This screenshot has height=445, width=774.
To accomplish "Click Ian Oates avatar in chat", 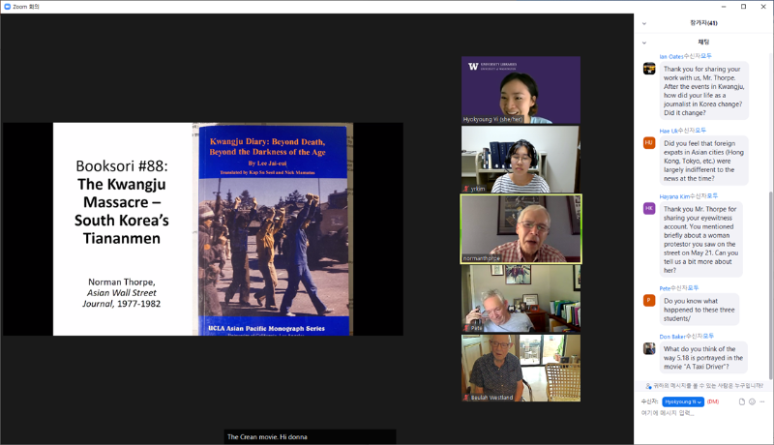I will click(649, 68).
